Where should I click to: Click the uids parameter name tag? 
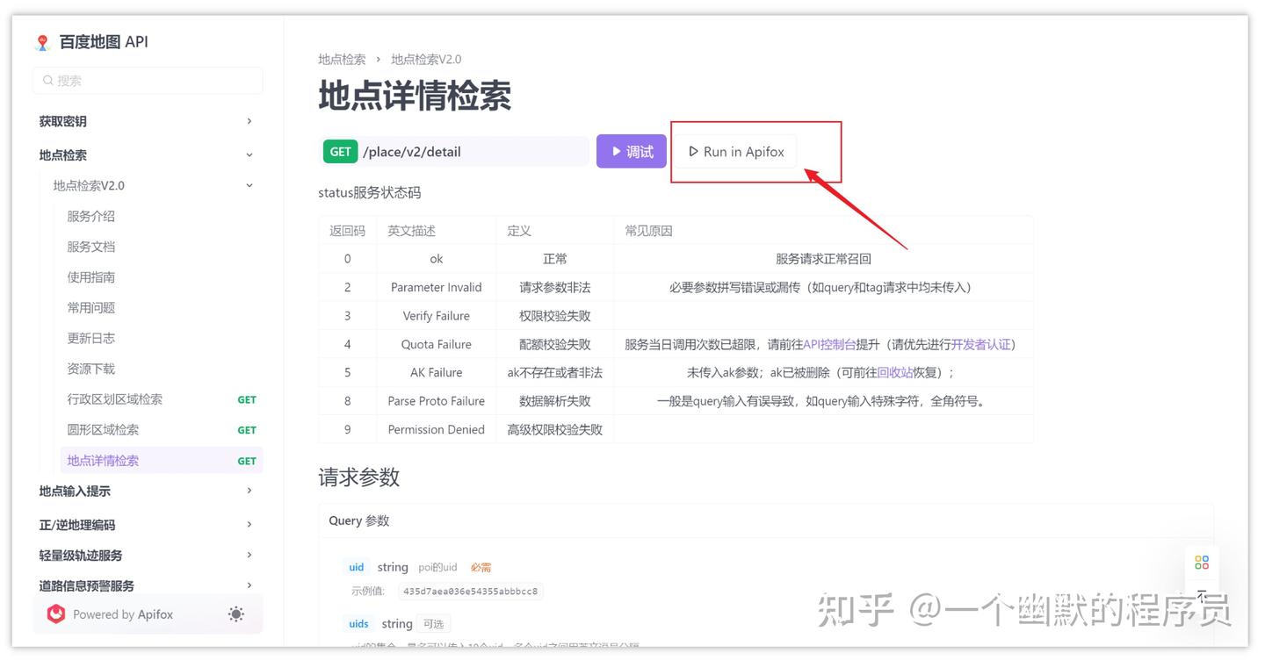click(358, 624)
